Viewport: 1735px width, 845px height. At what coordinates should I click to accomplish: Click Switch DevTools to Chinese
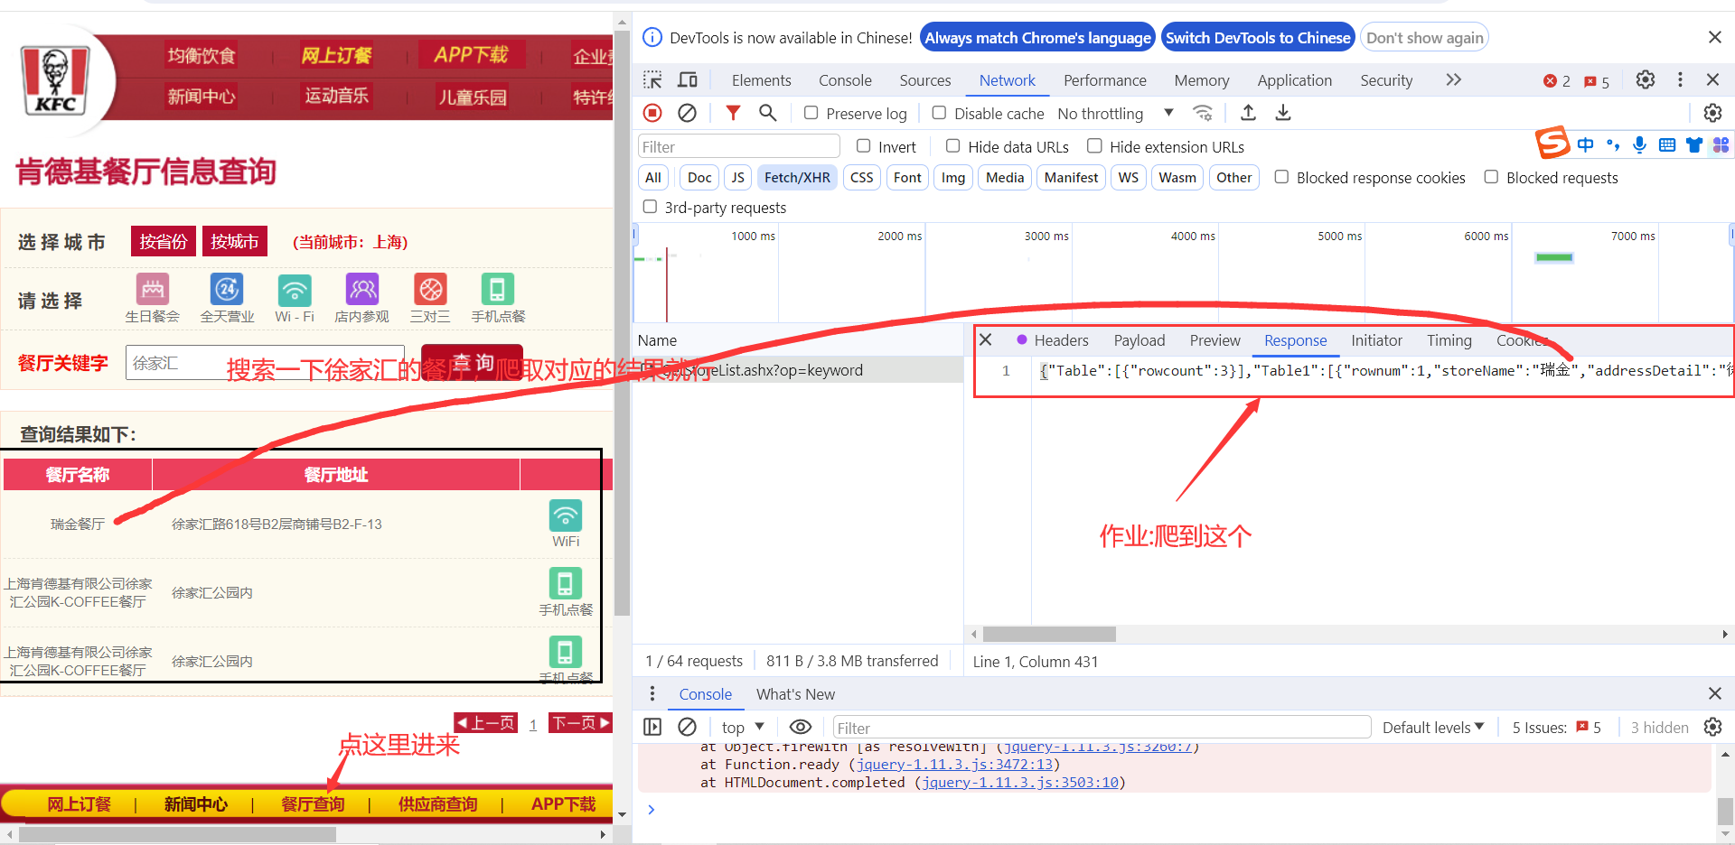1258,38
